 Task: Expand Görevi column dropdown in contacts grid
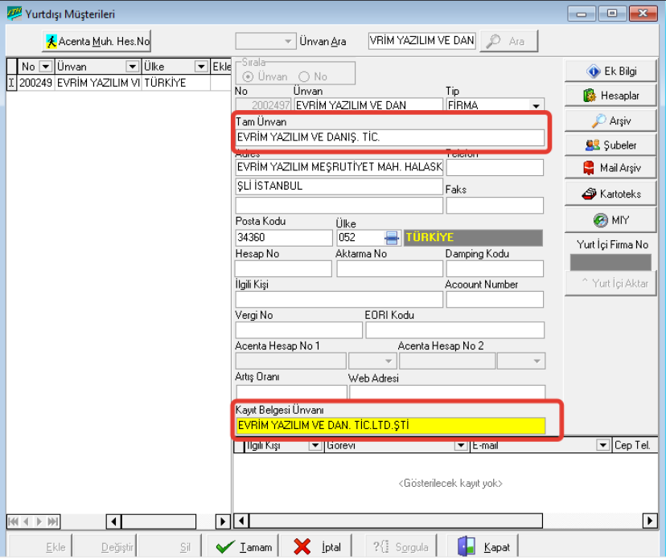461,445
